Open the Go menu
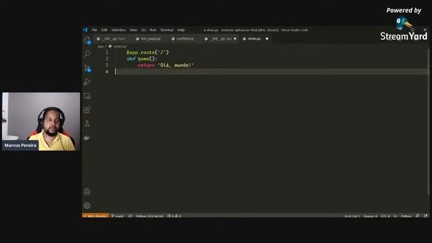The image size is (432, 243). [x=143, y=30]
